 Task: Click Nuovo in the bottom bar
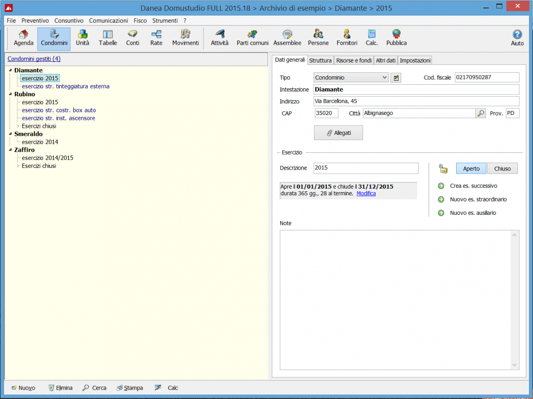[x=23, y=388]
